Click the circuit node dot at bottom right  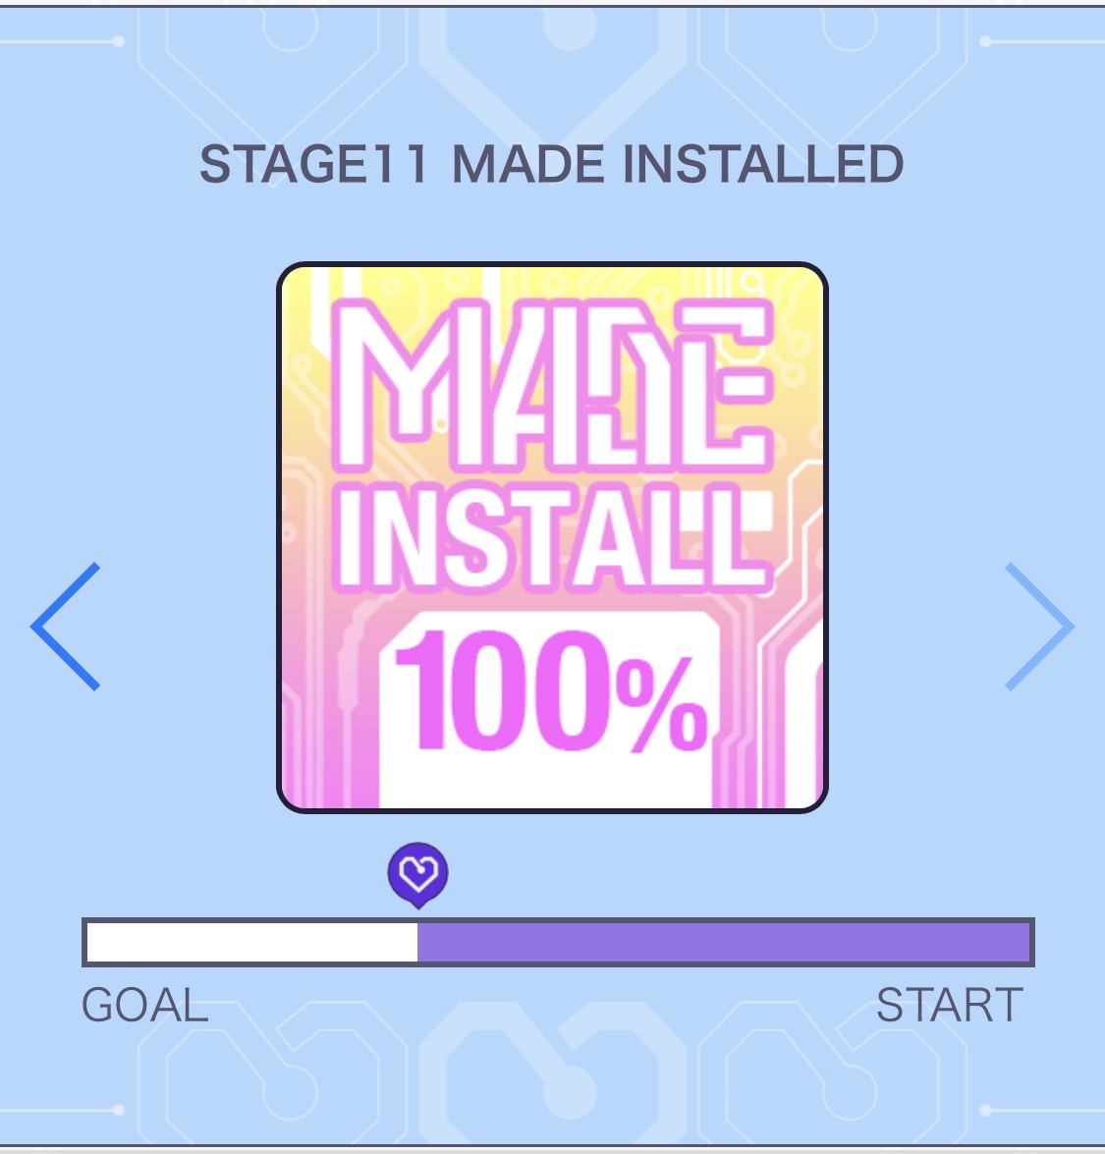click(986, 1110)
